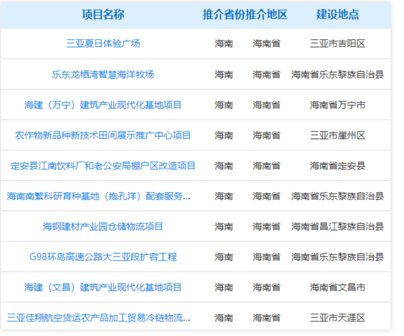Click 海南 province cell in 定安县江南饮料厂 row
The height and width of the screenshot is (336, 404).
point(224,166)
